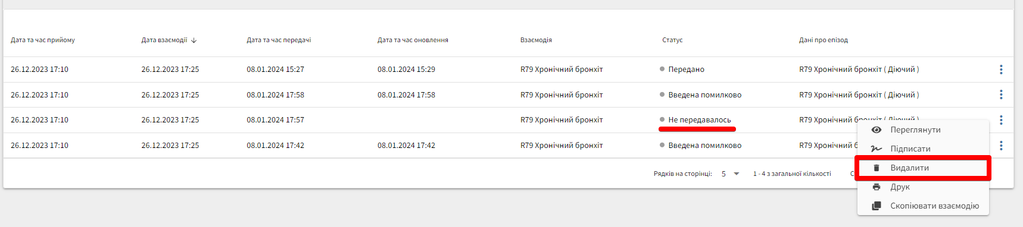Sort by Дата та час прийому header
This screenshot has width=1023, height=227.
pyautogui.click(x=43, y=40)
